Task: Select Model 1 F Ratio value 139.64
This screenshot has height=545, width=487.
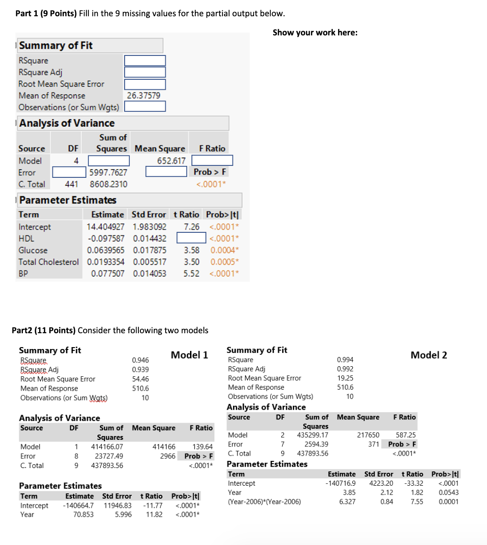Action: tap(203, 447)
